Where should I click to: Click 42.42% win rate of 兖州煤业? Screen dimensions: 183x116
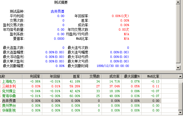[75, 91]
